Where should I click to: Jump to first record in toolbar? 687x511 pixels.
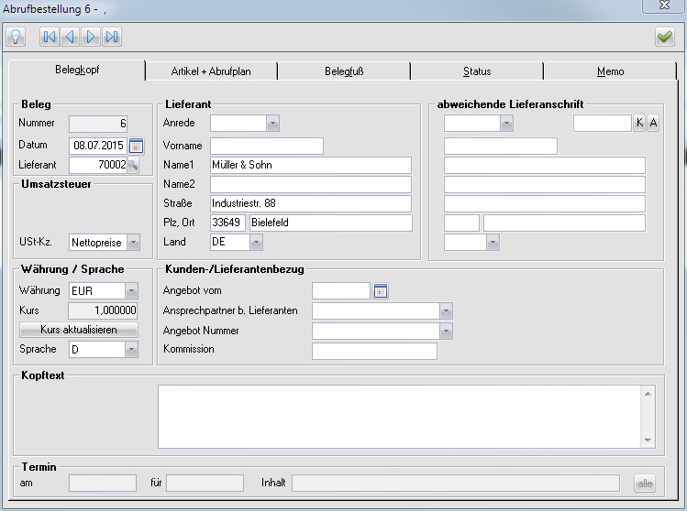[49, 37]
